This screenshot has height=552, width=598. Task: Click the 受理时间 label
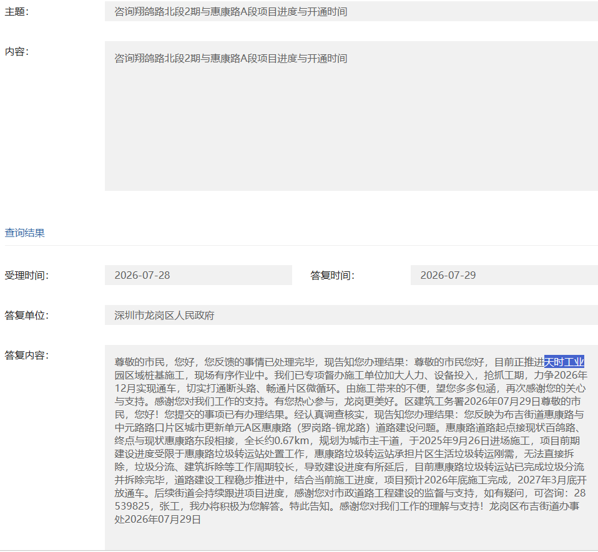coord(26,276)
